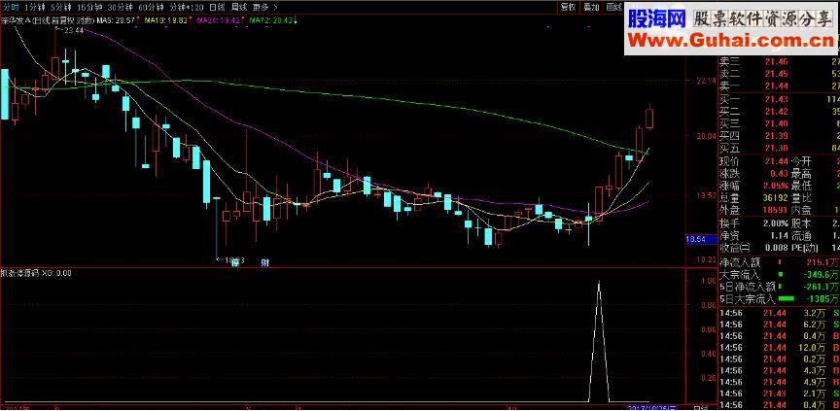This screenshot has width=840, height=411.
Task: Click the 叠加 overlay button
Action: [x=591, y=7]
